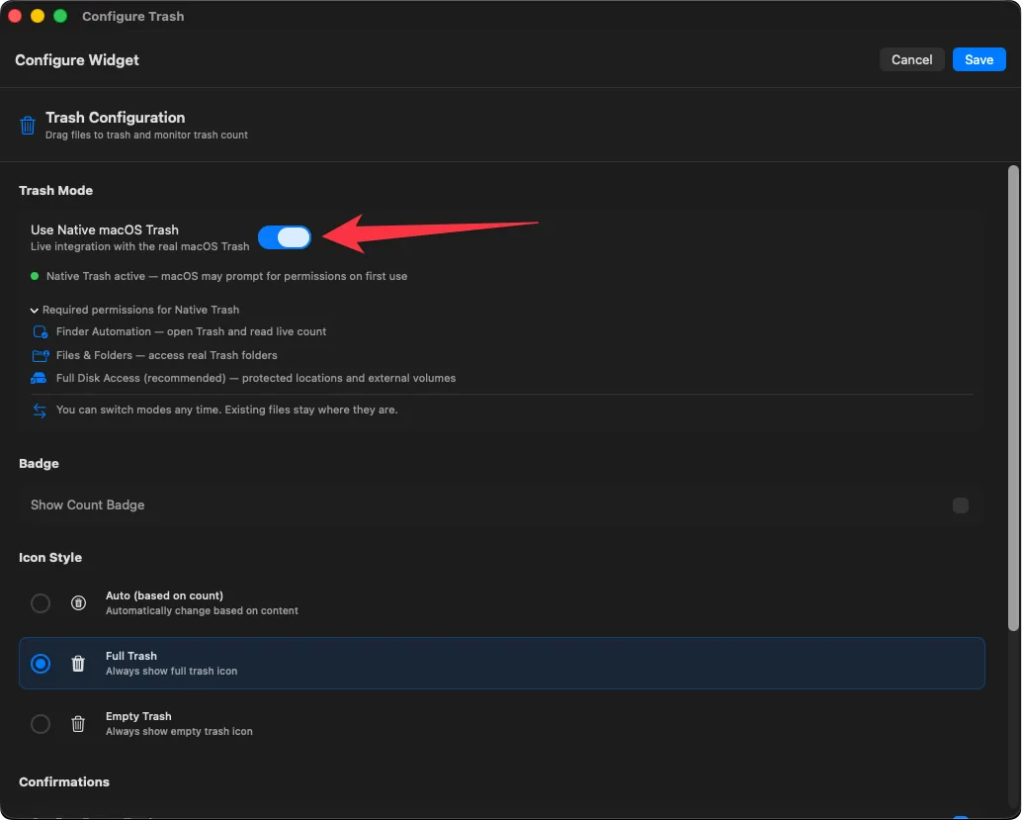This screenshot has height=820, width=1022.
Task: Click the Configure Trash window title
Action: [133, 16]
